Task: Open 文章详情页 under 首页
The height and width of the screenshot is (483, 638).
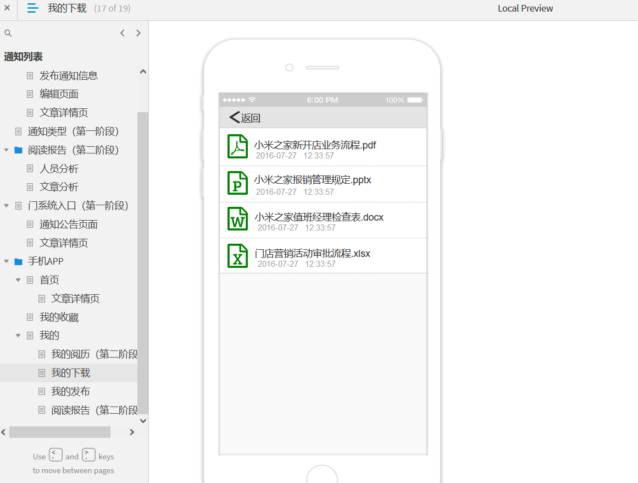Action: [x=75, y=299]
